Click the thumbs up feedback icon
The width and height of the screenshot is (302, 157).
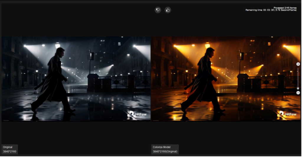pyautogui.click(x=168, y=10)
